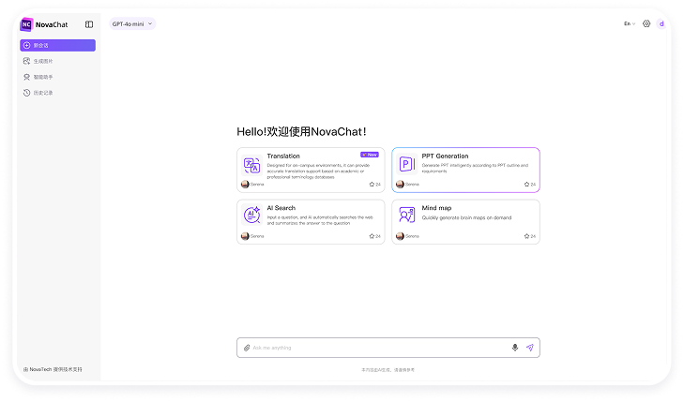The image size is (684, 402).
Task: Favorite the Mind map card with its star
Action: coord(526,236)
